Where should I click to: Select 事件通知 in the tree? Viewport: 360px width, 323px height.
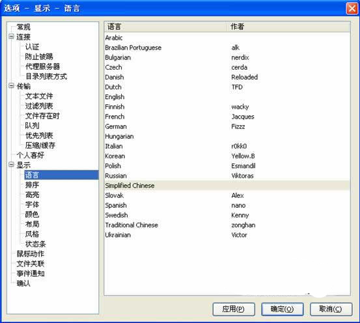(31, 274)
